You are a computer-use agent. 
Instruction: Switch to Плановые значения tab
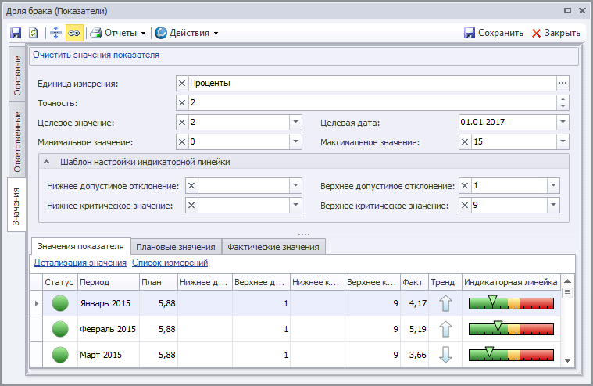pyautogui.click(x=176, y=247)
